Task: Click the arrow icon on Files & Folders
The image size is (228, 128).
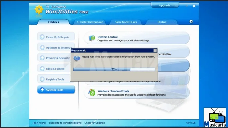Action: (42, 69)
